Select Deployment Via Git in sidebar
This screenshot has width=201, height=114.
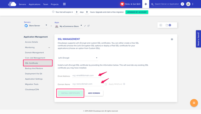[x=34, y=74]
